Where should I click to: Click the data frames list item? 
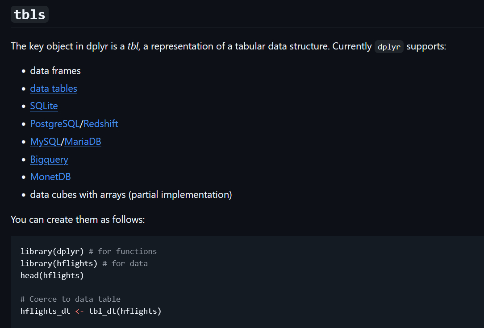pos(55,71)
